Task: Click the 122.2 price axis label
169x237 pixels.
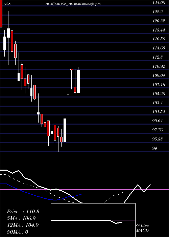Action: (x=158, y=12)
